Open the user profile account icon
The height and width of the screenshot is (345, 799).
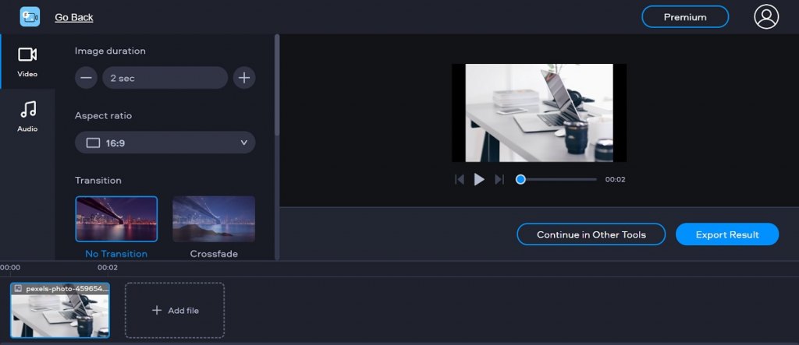(766, 16)
